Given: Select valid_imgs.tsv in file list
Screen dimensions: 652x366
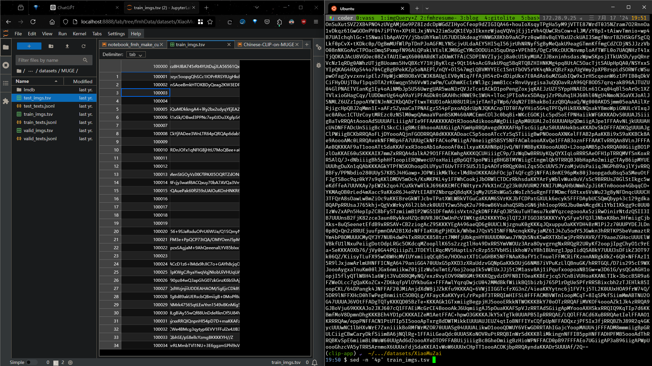Looking at the screenshot, I should [54, 130].
